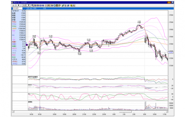Viewport: 185px width, 117px height.
Task: Click the VWAP row in data panel
Action: (x=19, y=28)
